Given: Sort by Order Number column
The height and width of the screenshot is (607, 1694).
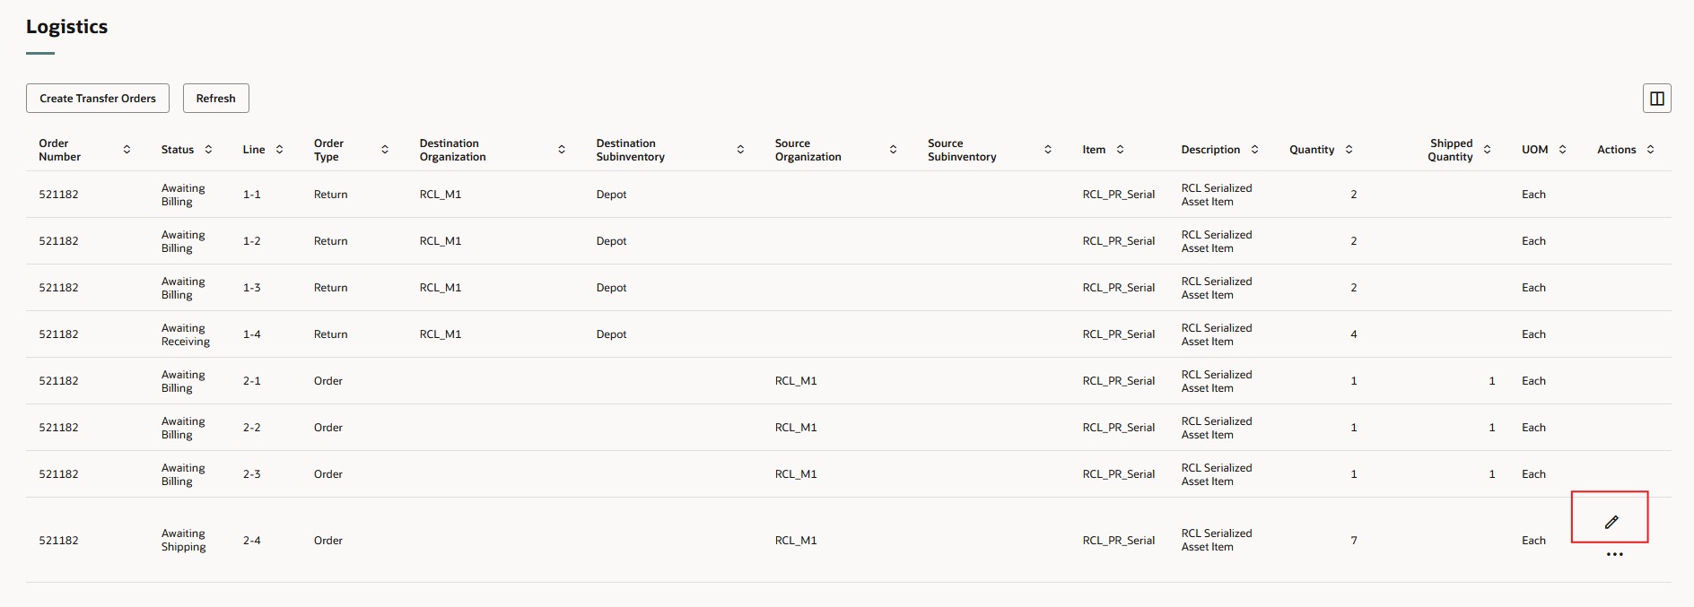Looking at the screenshot, I should 127,150.
